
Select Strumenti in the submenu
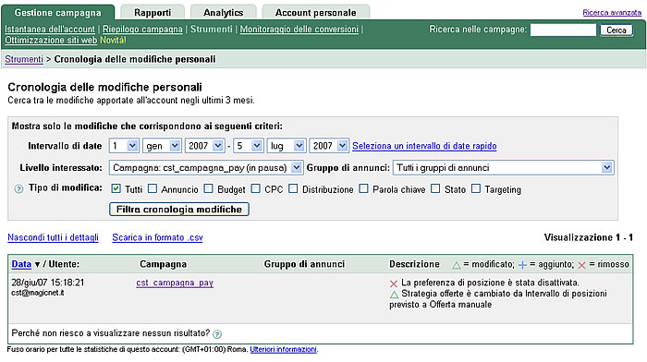[x=212, y=30]
